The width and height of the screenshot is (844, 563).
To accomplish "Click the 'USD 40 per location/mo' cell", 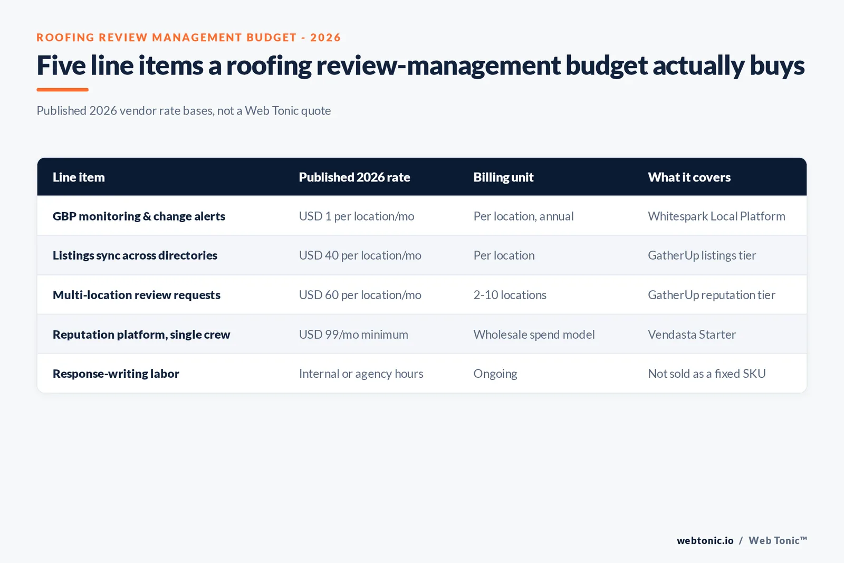I will (360, 255).
